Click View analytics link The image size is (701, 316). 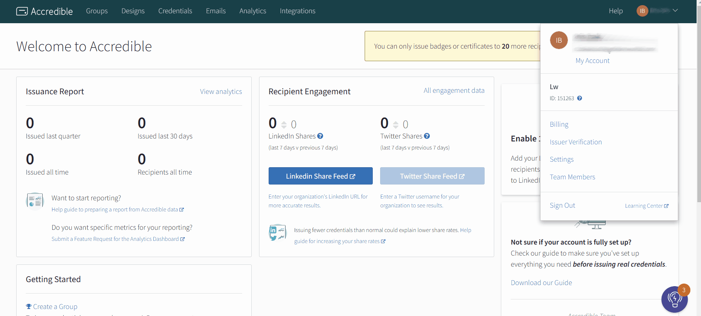point(221,92)
